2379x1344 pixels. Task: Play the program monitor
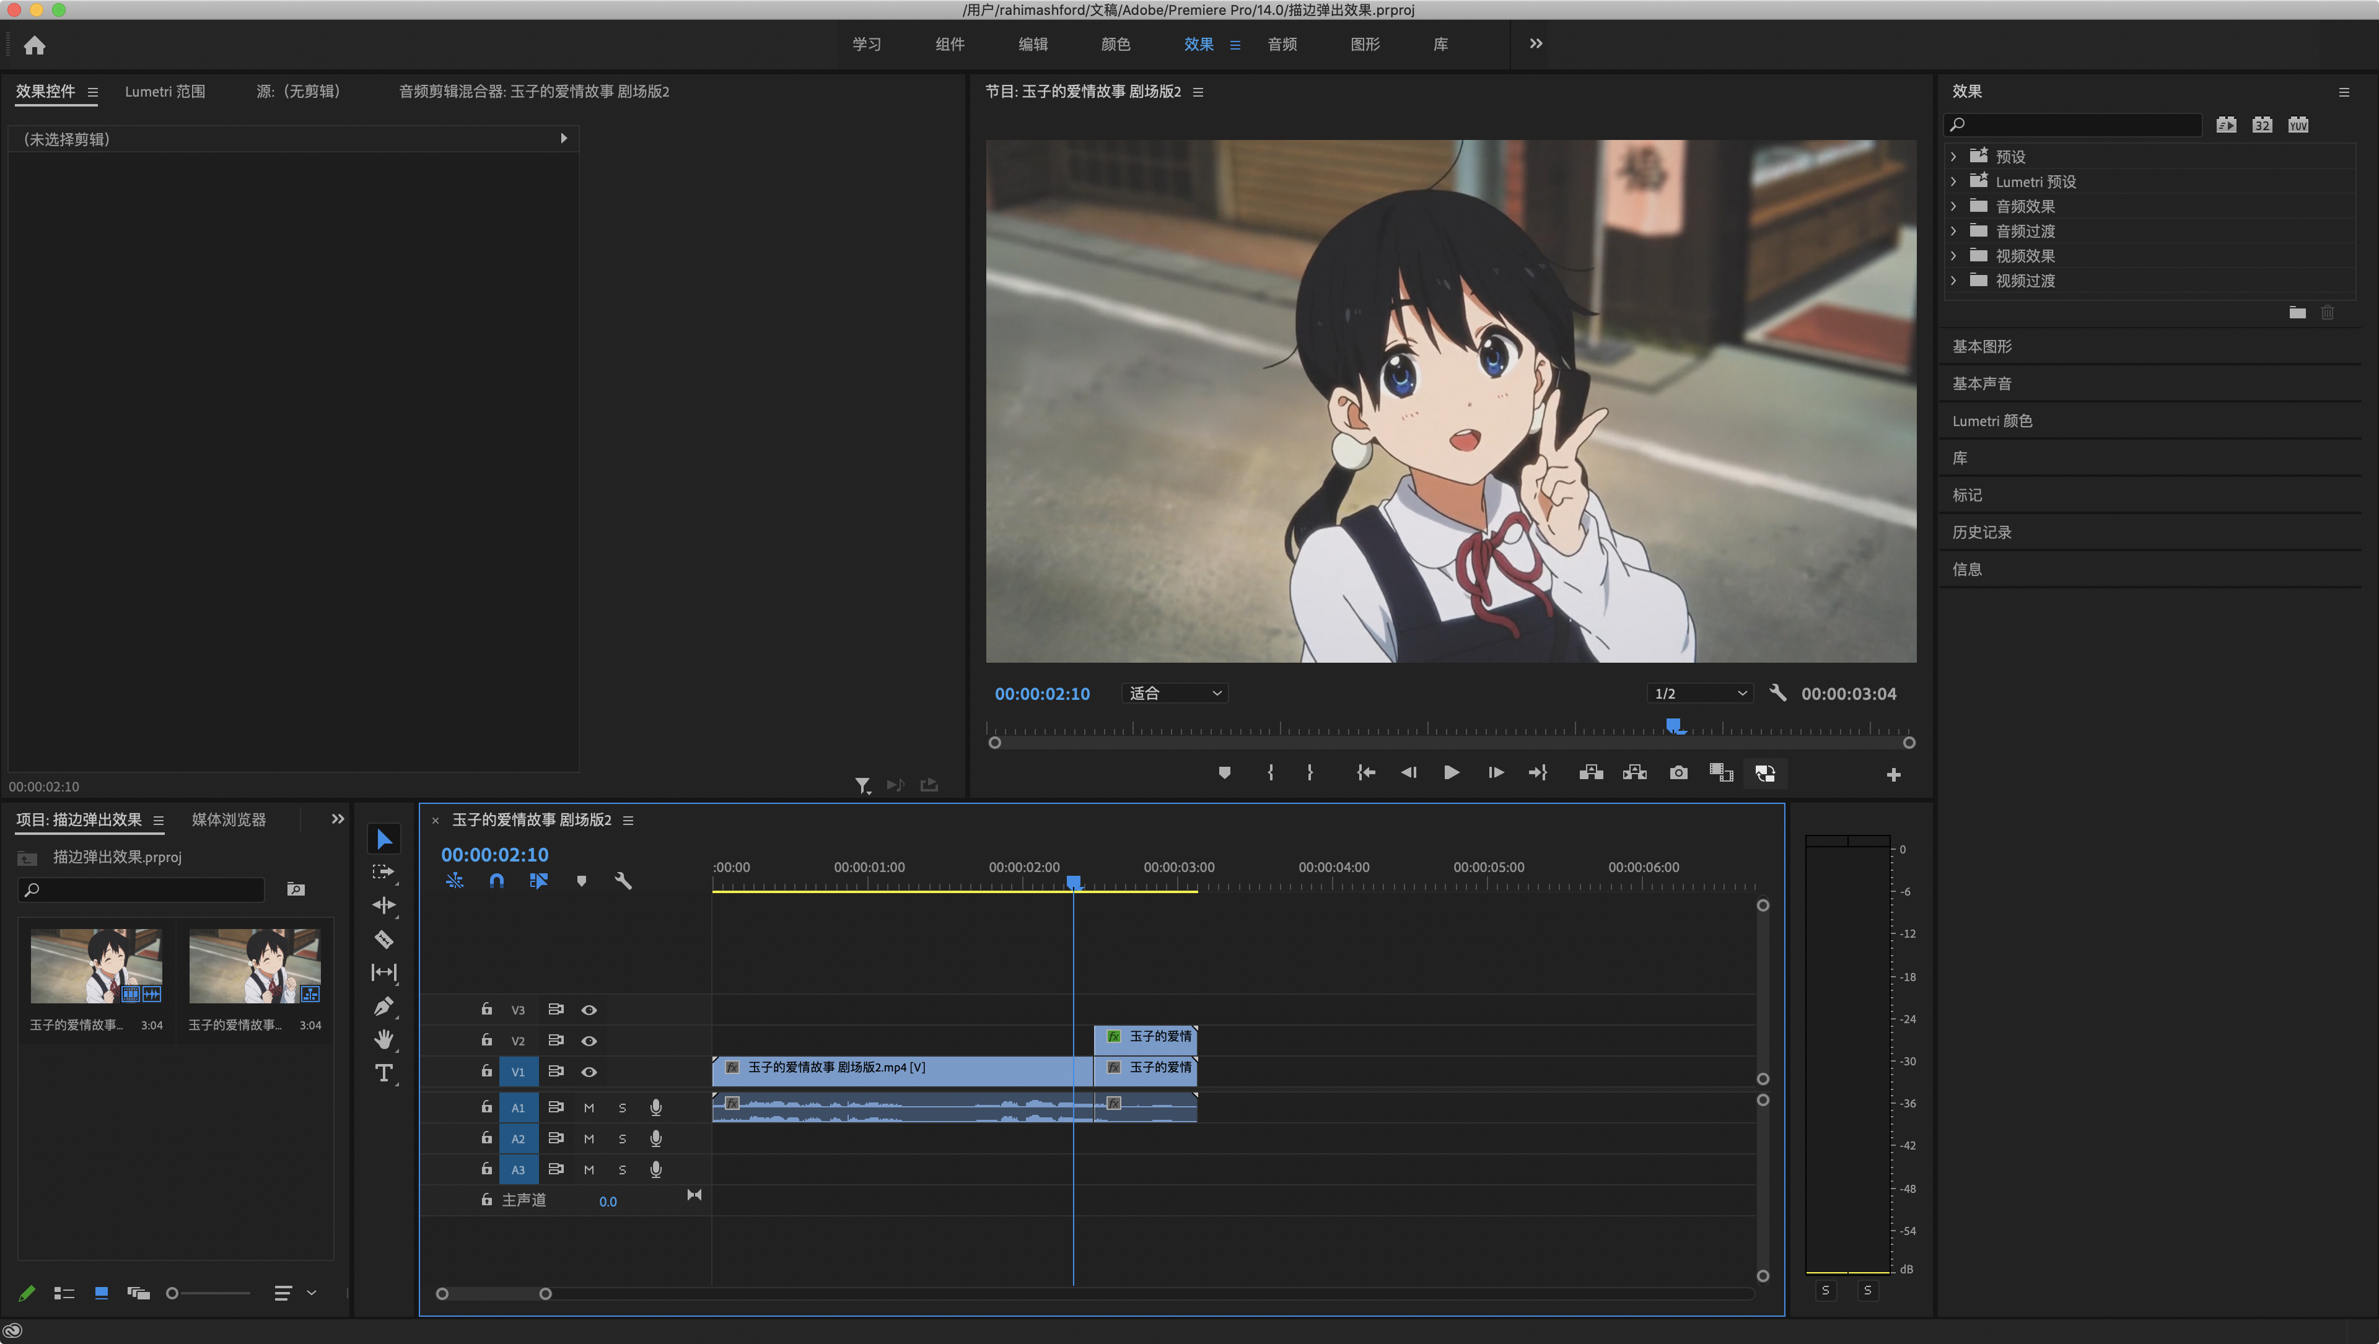coord(1451,772)
